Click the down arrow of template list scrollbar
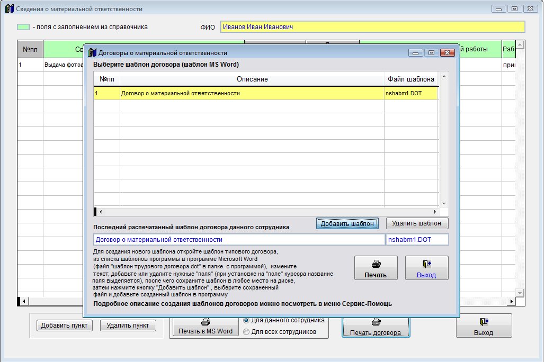The width and height of the screenshot is (545, 362). [443, 204]
